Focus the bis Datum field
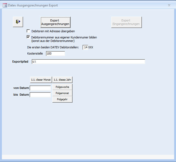The image size is (176, 162). coord(40,95)
